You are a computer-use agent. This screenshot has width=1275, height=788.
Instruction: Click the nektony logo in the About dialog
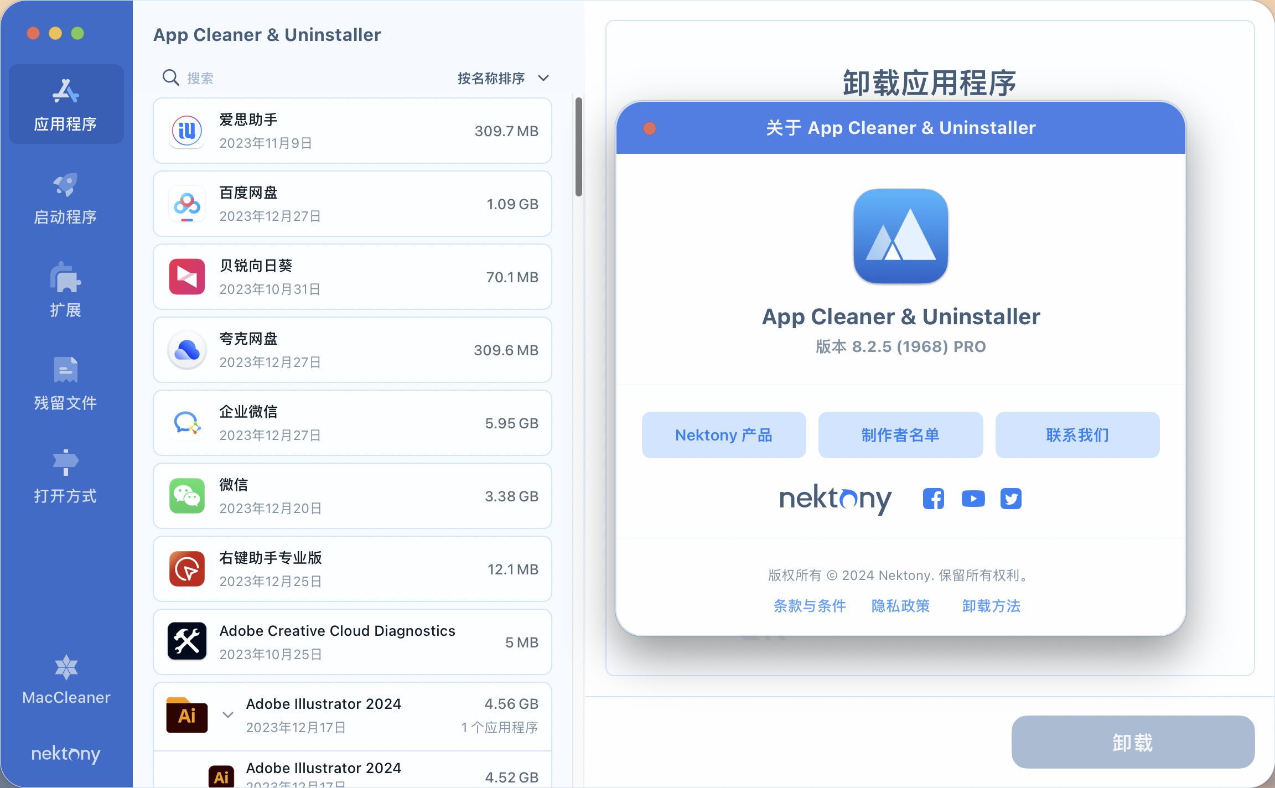pos(835,499)
